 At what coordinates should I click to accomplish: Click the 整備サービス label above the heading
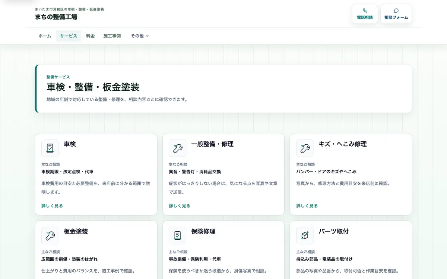[58, 77]
